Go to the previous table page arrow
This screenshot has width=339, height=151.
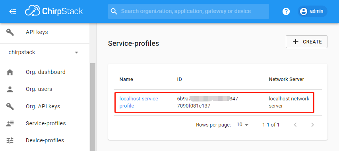coord(295,125)
